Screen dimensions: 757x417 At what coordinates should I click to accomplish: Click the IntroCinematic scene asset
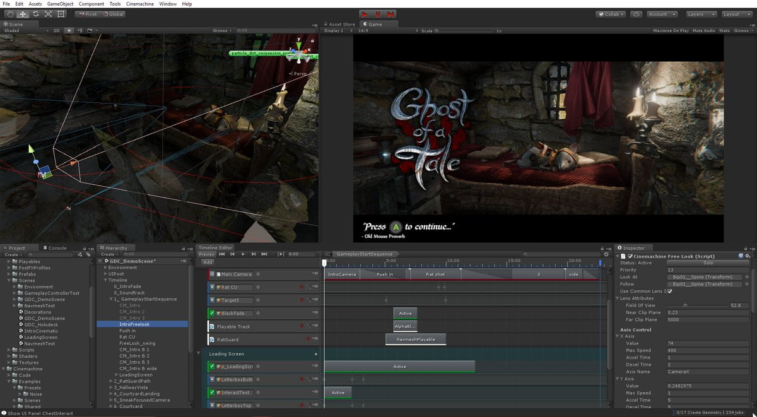41,331
